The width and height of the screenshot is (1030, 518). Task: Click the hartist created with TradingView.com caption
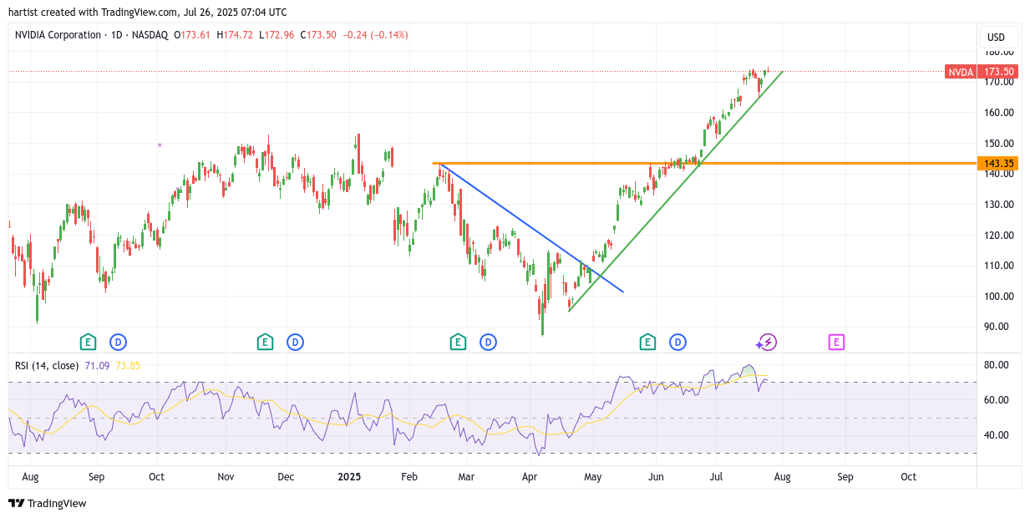(x=148, y=12)
